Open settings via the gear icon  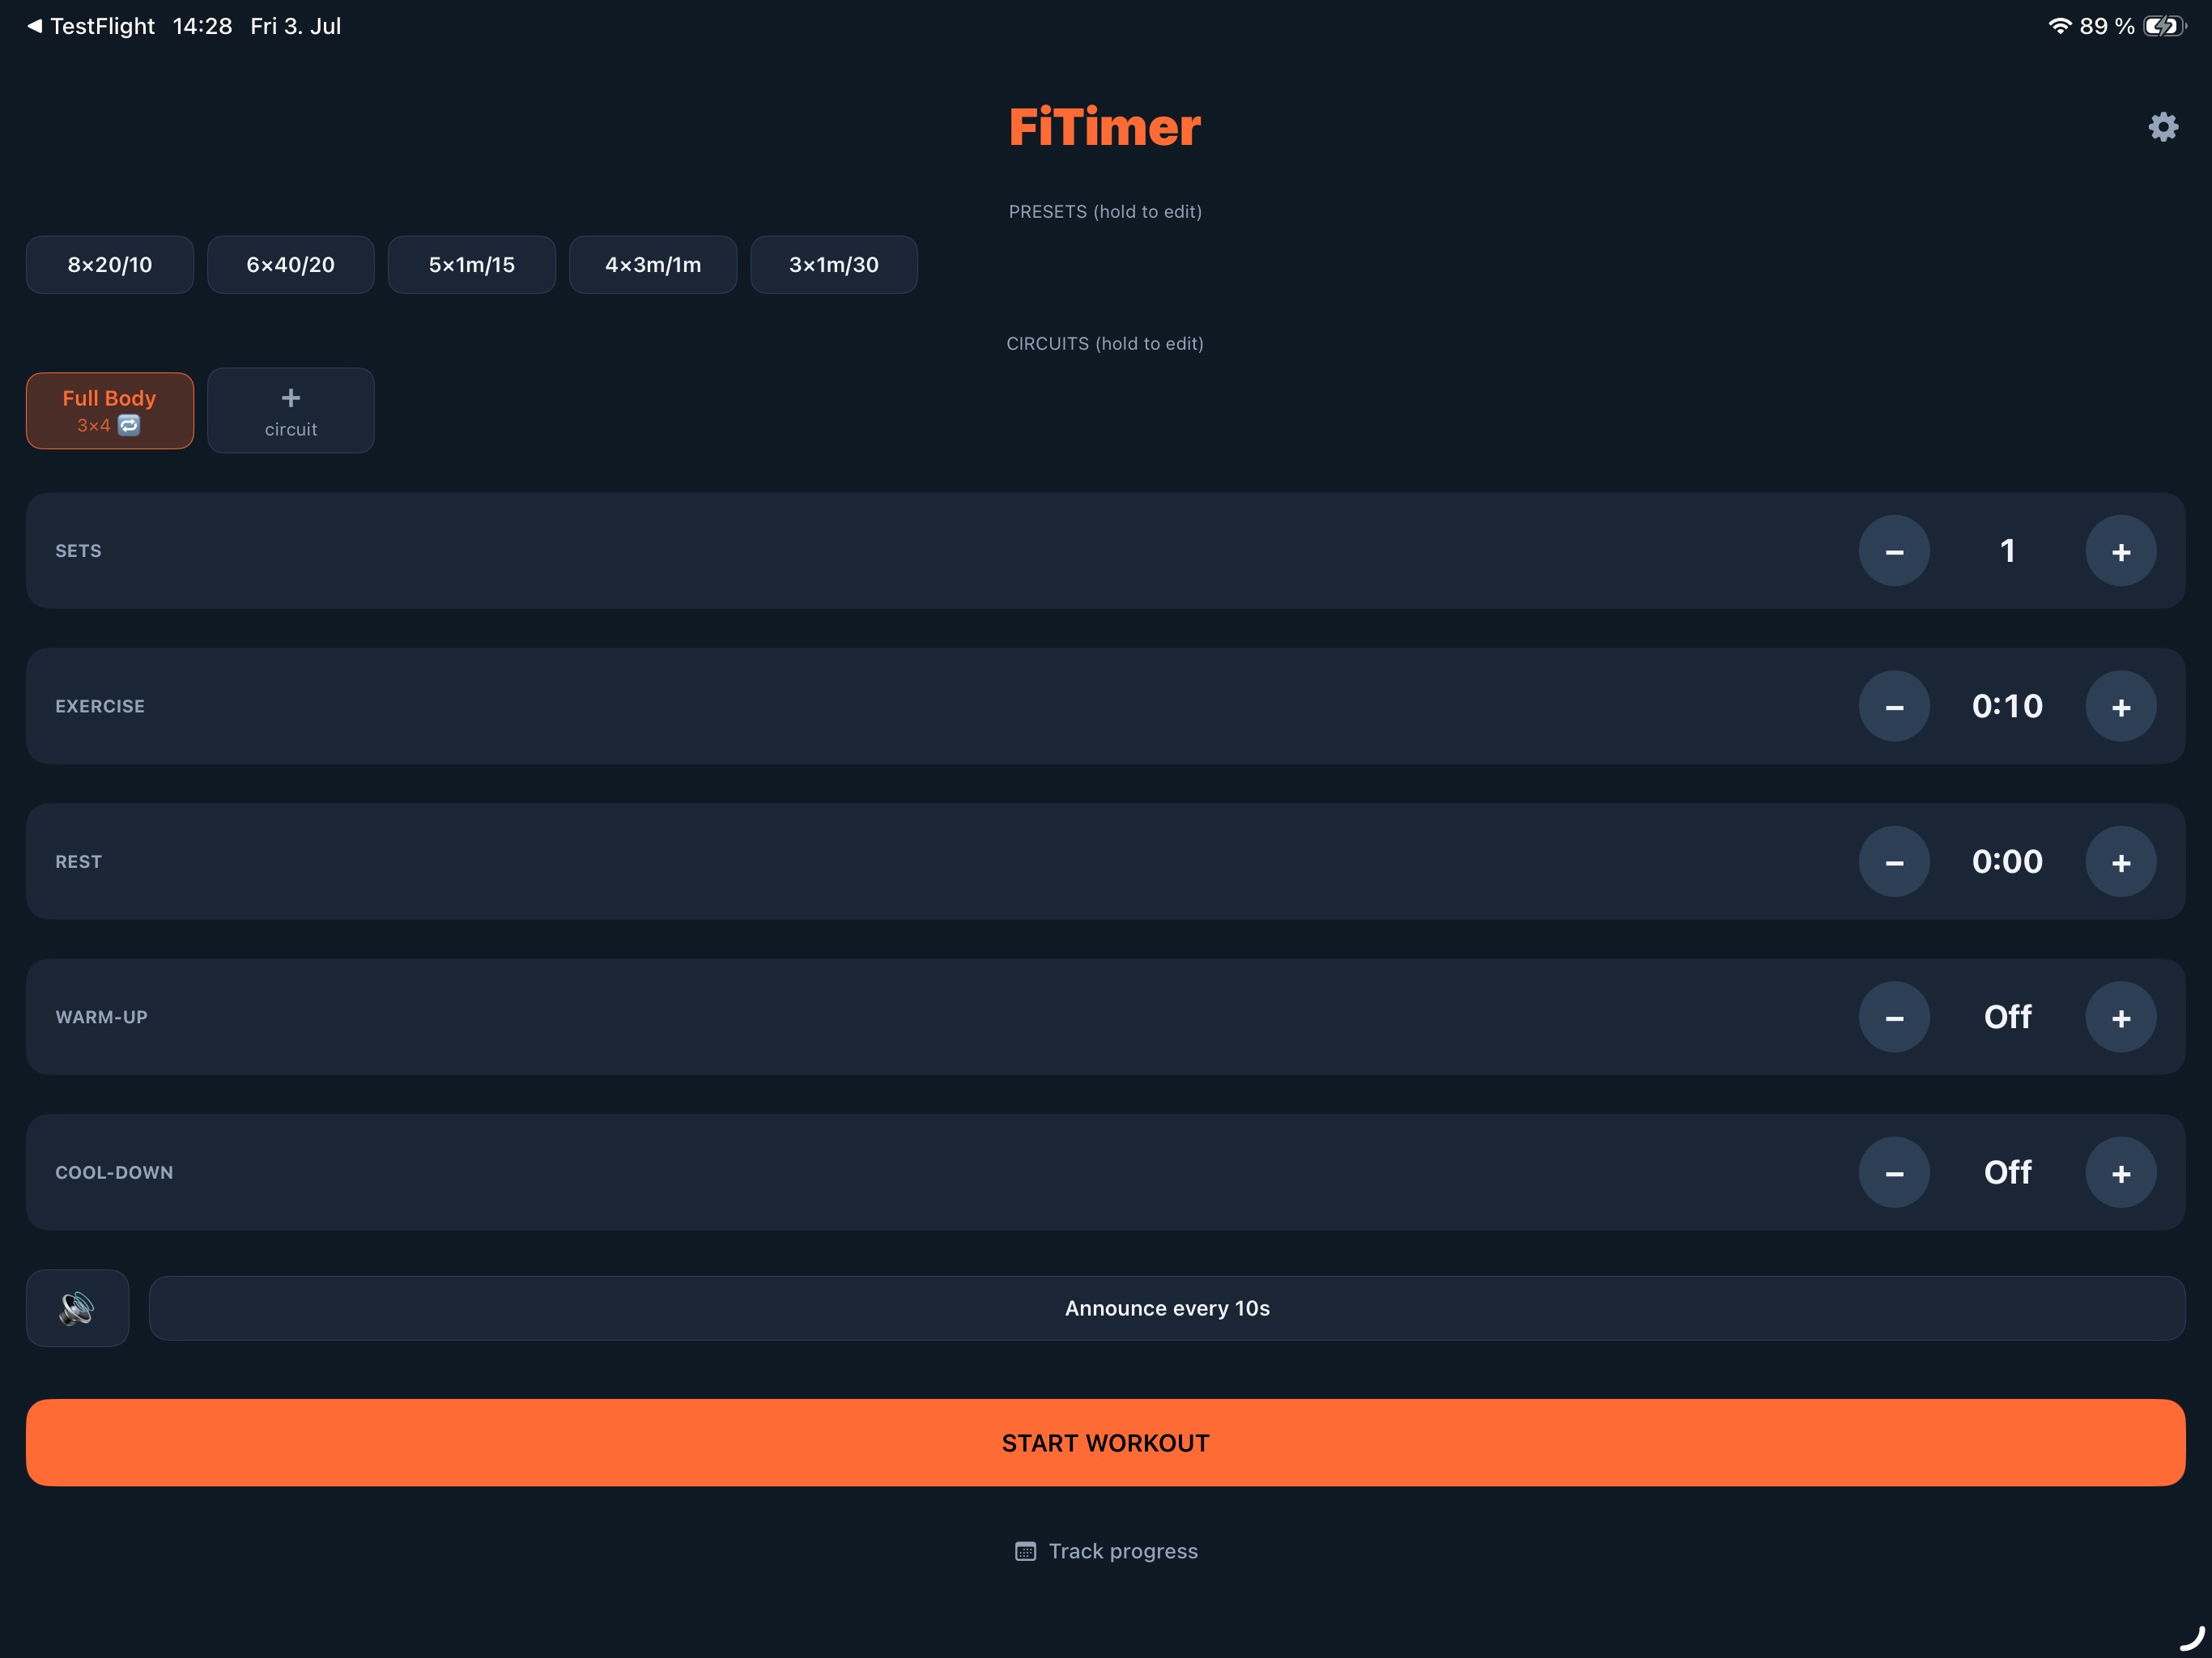point(2163,127)
